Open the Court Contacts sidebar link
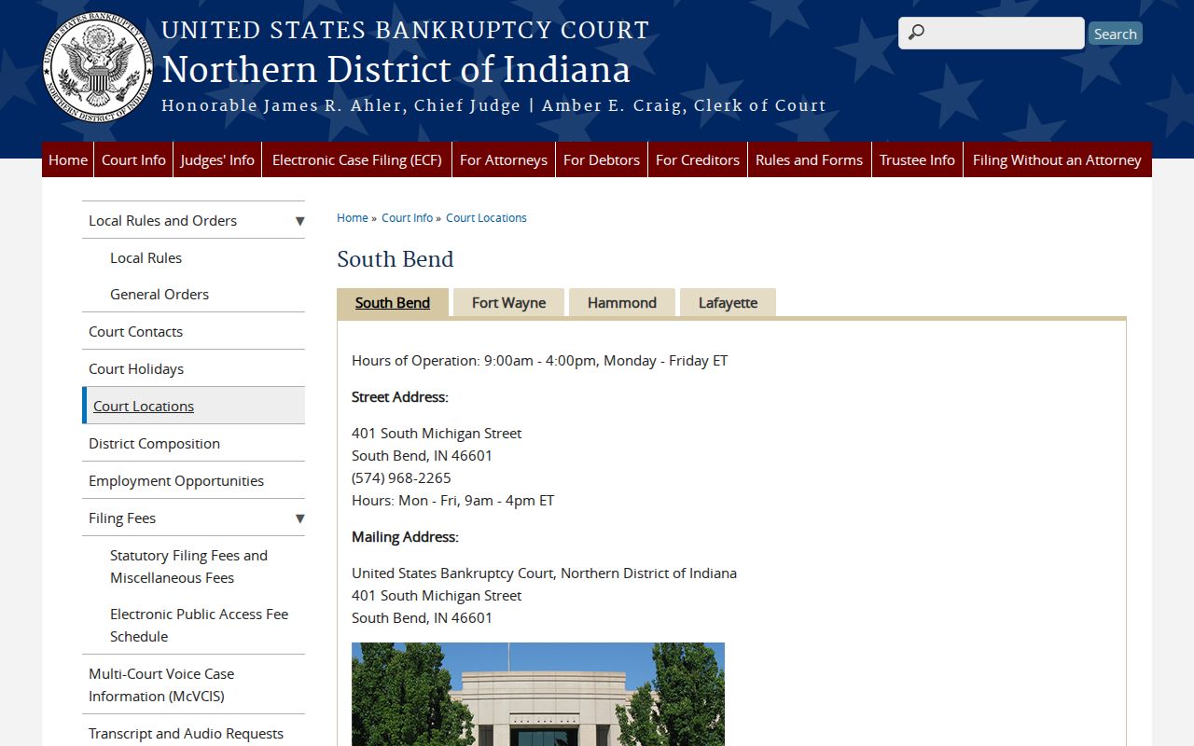Viewport: 1194px width, 746px height. tap(135, 332)
